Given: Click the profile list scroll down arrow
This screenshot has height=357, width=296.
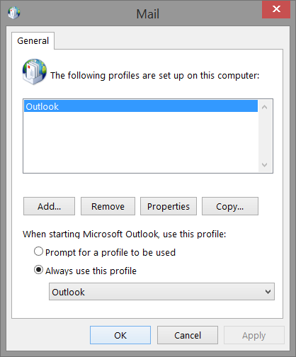Looking at the screenshot, I should coord(265,164).
